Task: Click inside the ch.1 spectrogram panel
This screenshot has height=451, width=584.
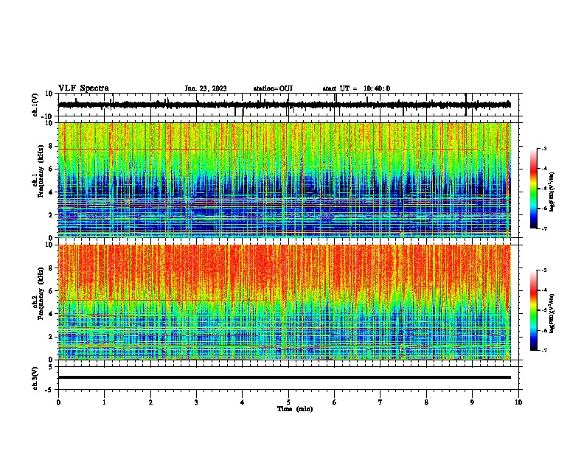Action: 285,180
